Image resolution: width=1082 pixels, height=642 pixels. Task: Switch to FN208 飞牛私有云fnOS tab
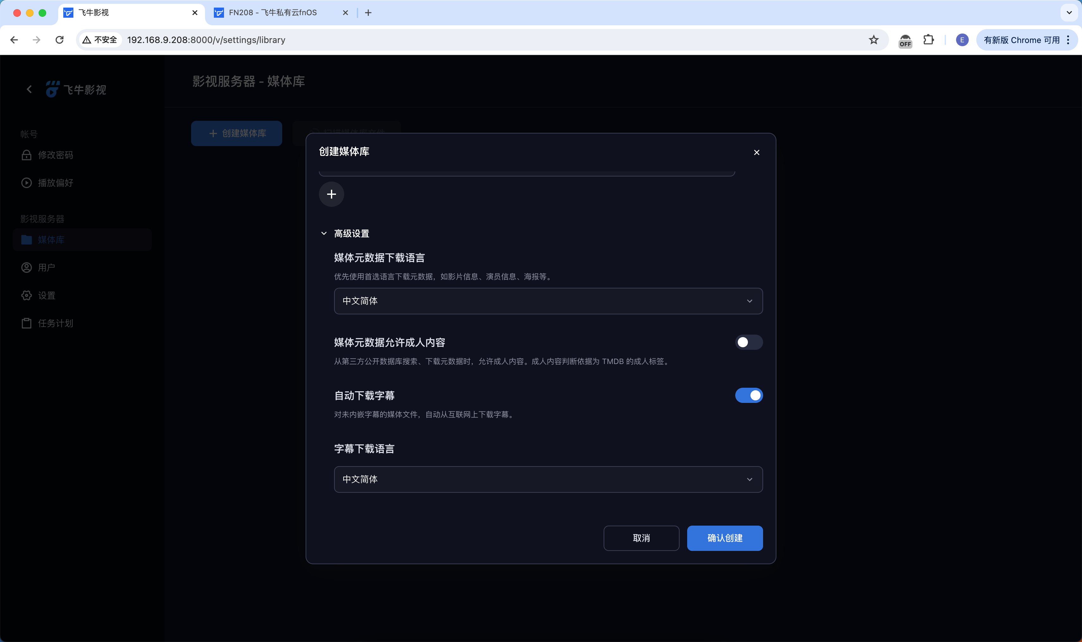(x=273, y=13)
